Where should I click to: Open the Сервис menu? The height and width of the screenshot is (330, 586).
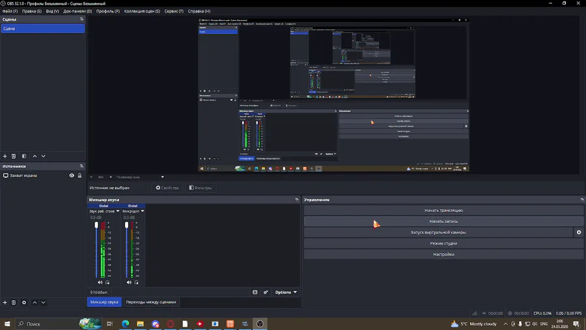pos(174,11)
